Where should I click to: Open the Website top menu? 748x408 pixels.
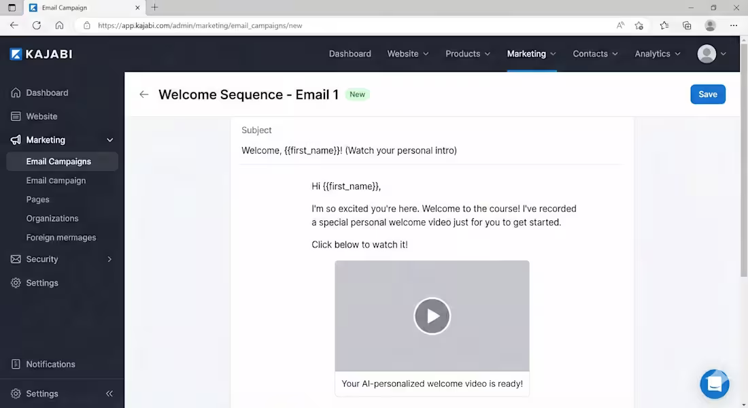coord(408,54)
